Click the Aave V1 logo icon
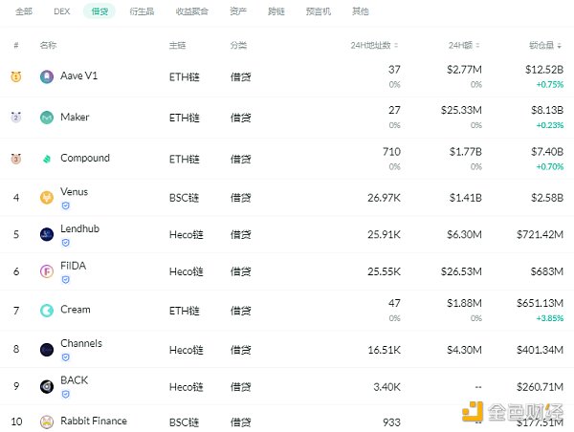 coord(47,76)
